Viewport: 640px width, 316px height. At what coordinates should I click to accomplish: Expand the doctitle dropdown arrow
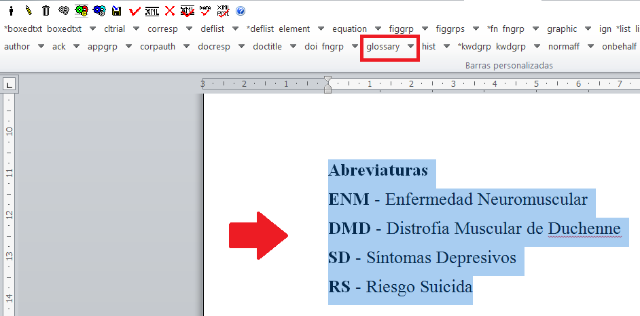pyautogui.click(x=293, y=47)
